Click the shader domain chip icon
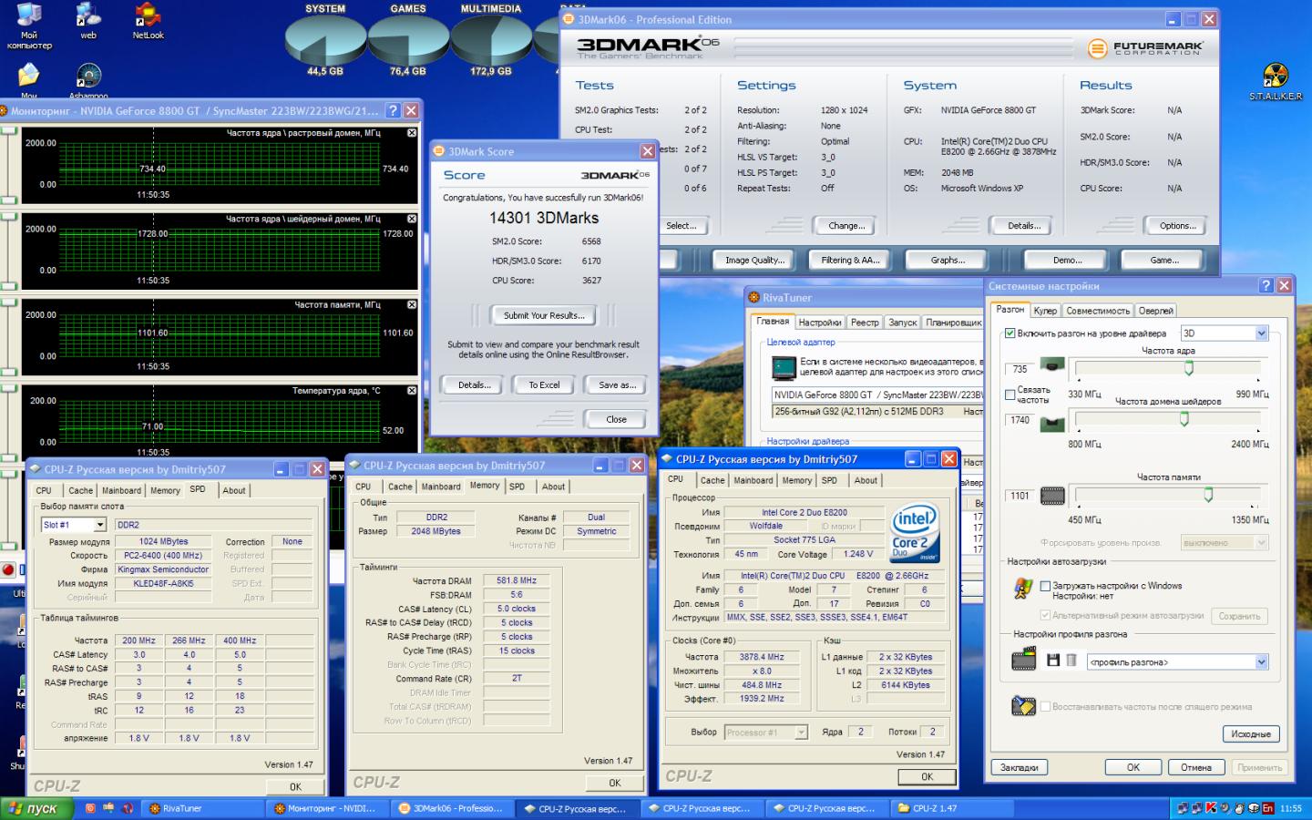The height and width of the screenshot is (820, 1312). coord(1052,424)
